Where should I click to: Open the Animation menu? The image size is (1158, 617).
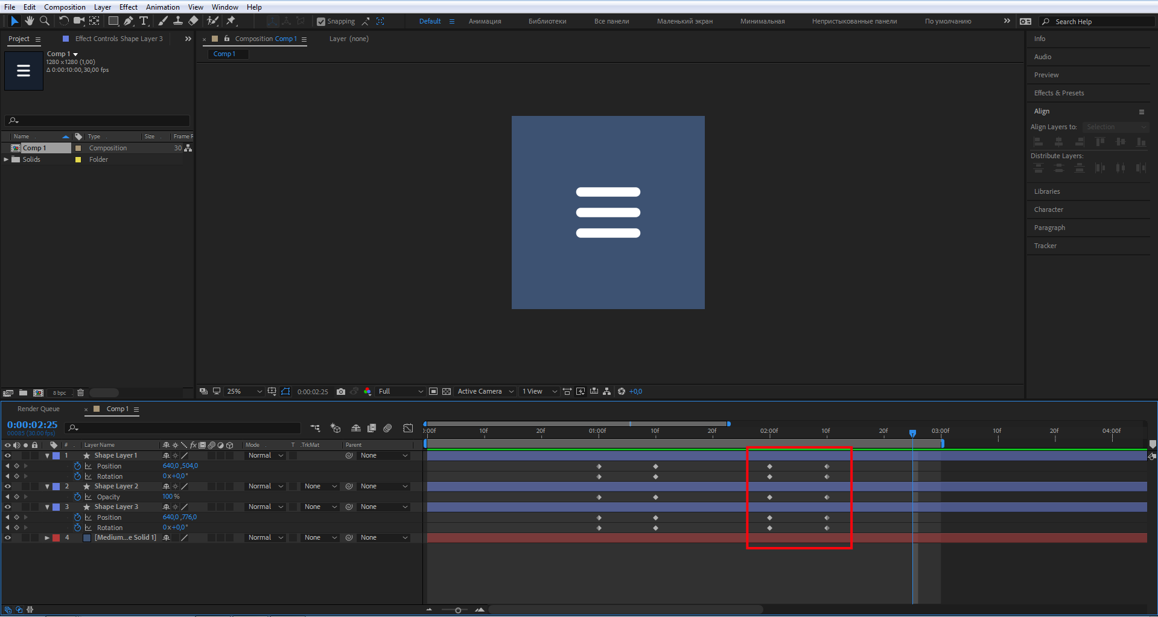tap(162, 7)
